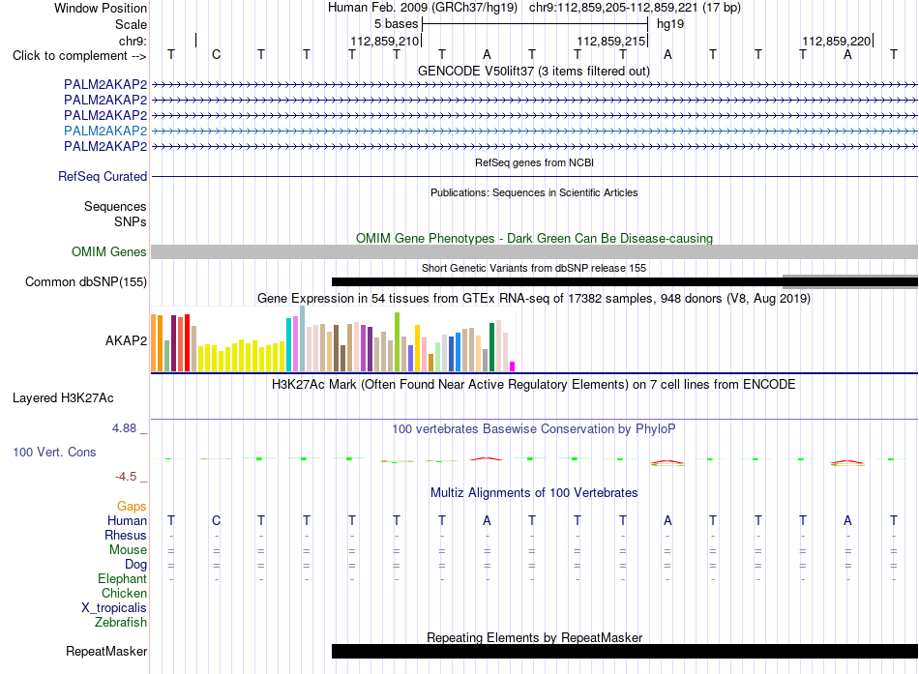Viewport: 919px width, 674px height.
Task: Open the RefSeq Curated track label
Action: (103, 176)
